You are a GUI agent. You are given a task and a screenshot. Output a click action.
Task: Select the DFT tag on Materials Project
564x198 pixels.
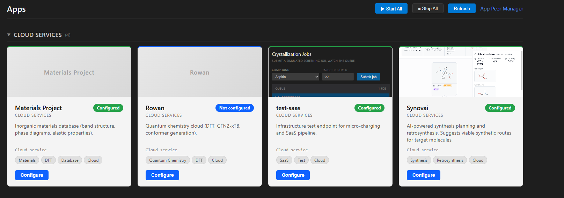tap(49, 160)
